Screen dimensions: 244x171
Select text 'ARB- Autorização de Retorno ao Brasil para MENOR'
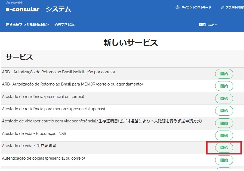[48, 84]
